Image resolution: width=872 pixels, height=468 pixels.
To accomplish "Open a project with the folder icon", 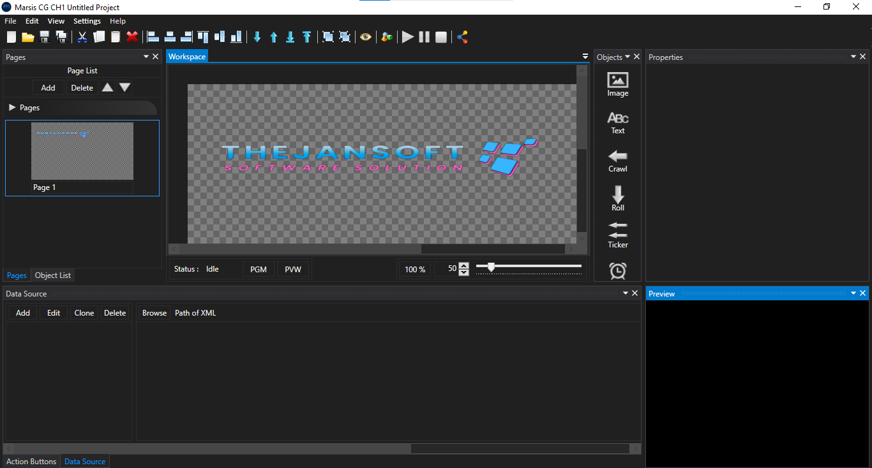I will tap(28, 37).
